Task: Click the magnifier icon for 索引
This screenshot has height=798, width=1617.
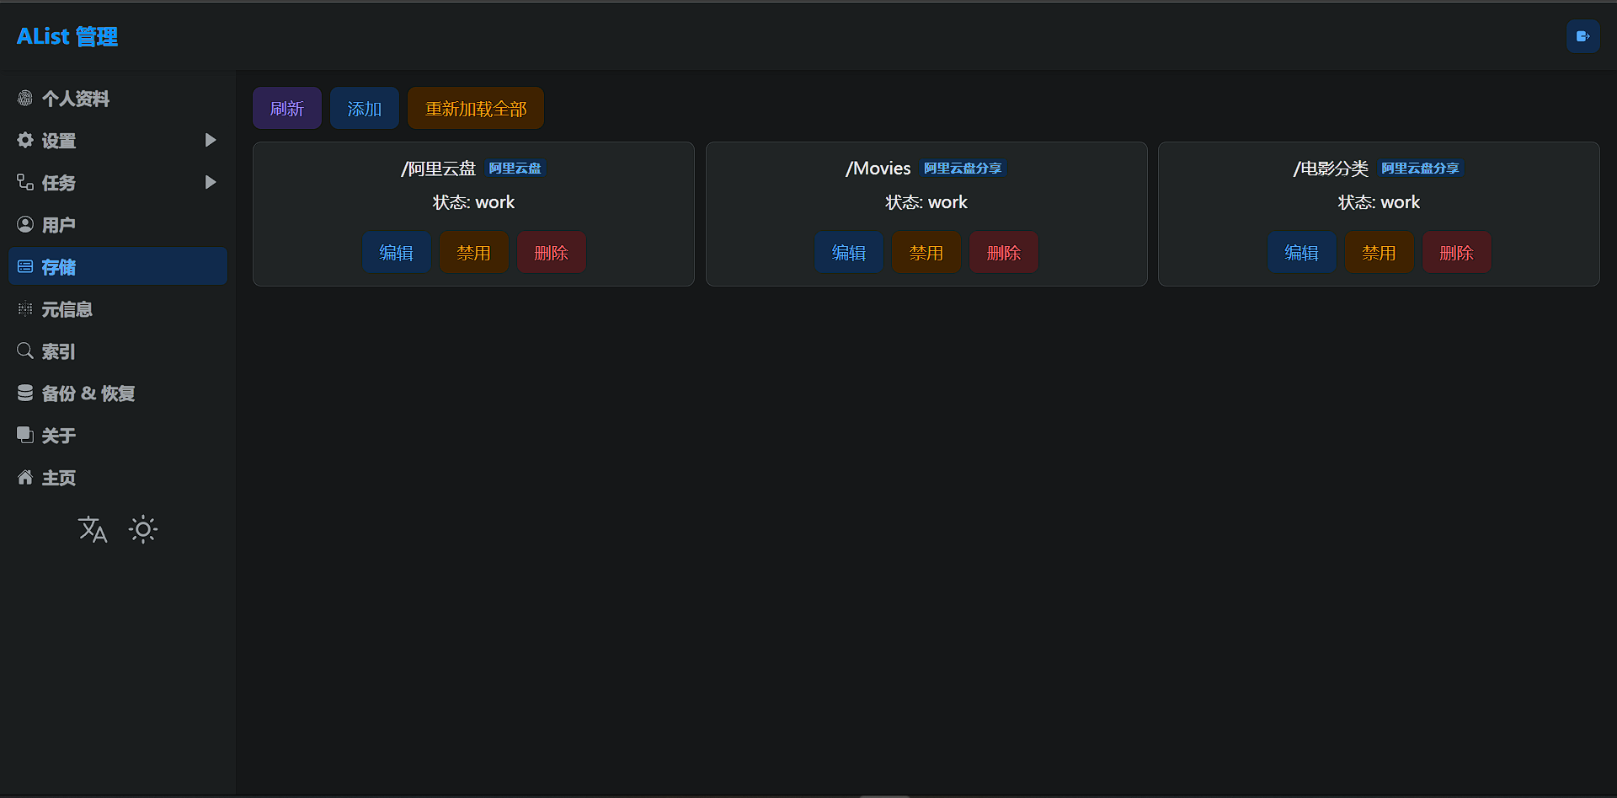Action: click(25, 351)
